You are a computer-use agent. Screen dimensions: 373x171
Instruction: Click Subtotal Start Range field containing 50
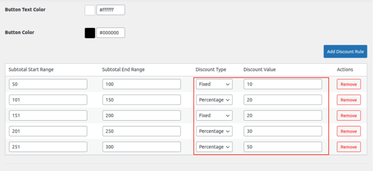click(x=48, y=84)
